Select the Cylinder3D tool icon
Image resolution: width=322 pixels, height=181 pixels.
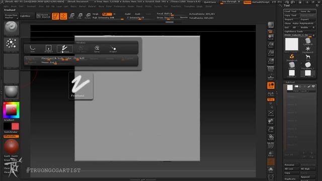click(x=307, y=41)
